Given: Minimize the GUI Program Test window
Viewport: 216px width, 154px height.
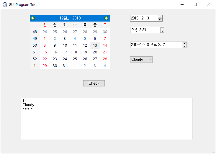Looking at the screenshot, I should pyautogui.click(x=182, y=4).
